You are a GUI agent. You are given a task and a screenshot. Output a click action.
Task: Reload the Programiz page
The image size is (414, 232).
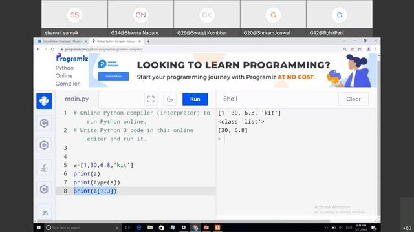pos(52,49)
